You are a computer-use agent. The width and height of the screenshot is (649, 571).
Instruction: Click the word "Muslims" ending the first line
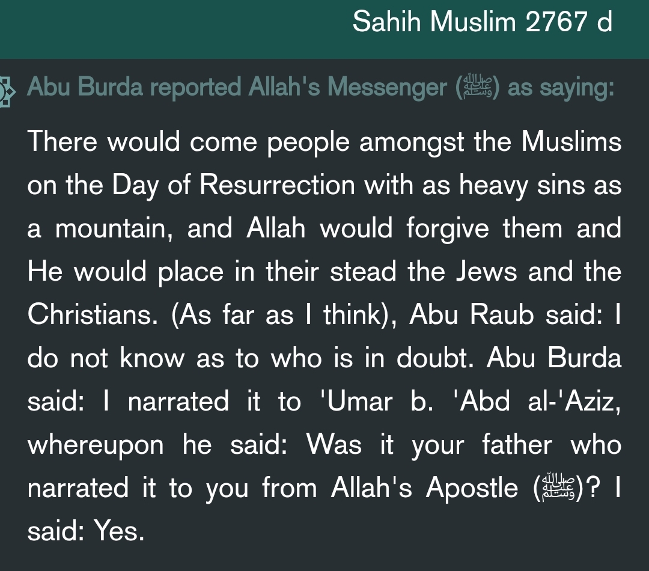pos(571,142)
